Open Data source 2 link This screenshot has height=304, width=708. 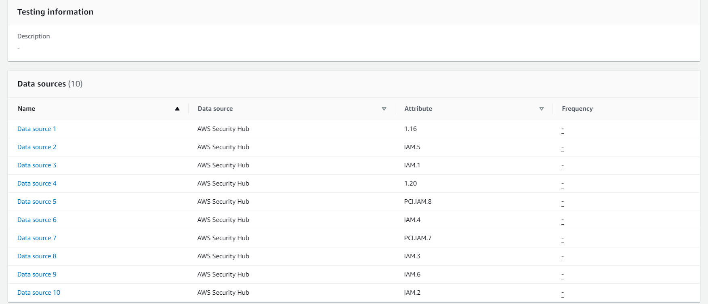point(37,147)
